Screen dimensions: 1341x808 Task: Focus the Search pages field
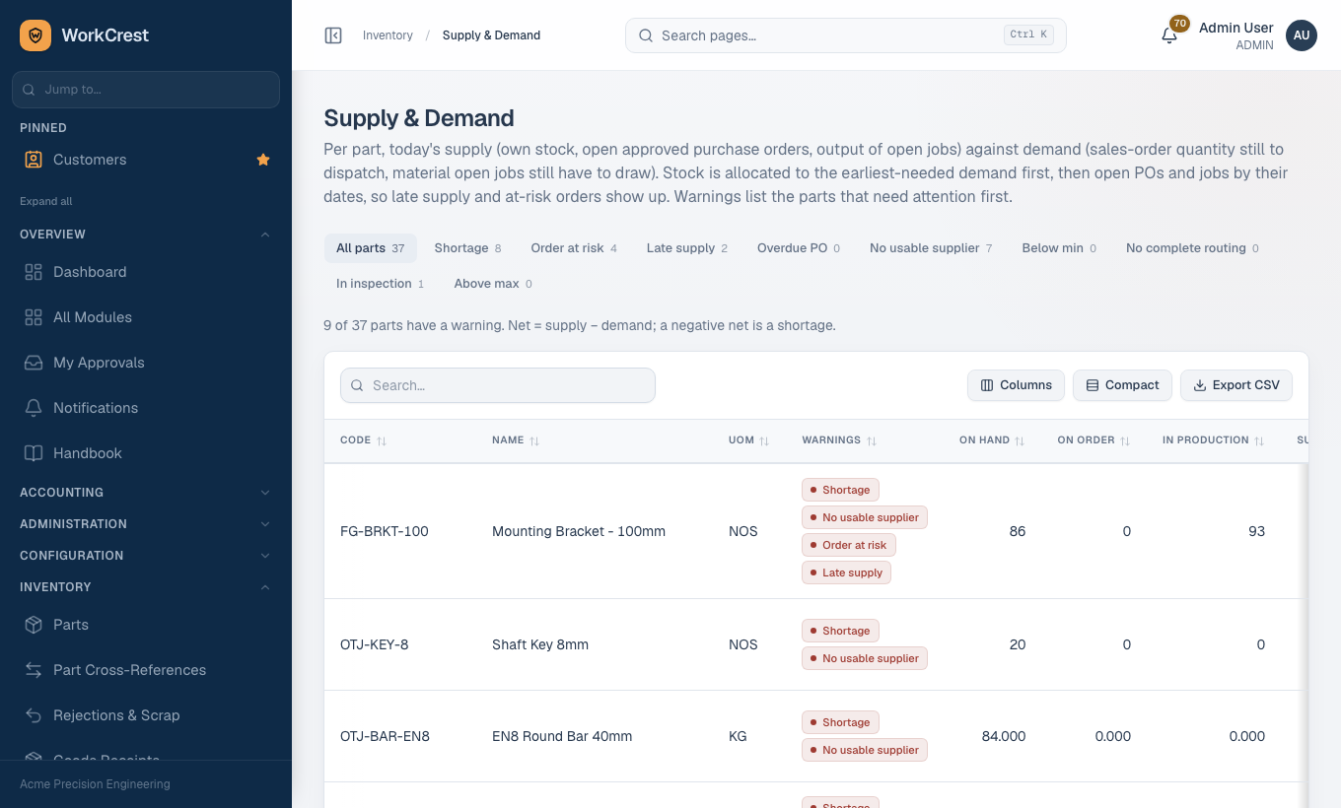(846, 35)
